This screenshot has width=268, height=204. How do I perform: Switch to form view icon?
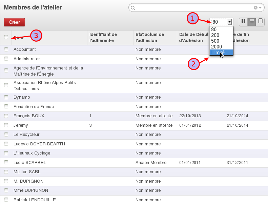[x=260, y=22]
